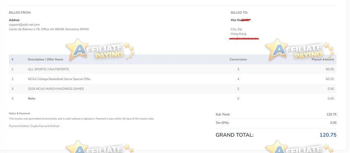The image size is (350, 153).
Task: Click the 'Payout Amount' column header
Action: (323, 59)
